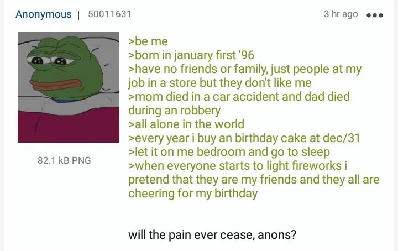The width and height of the screenshot is (398, 251).
Task: Click the 'all alone in the world' line
Action: click(186, 124)
